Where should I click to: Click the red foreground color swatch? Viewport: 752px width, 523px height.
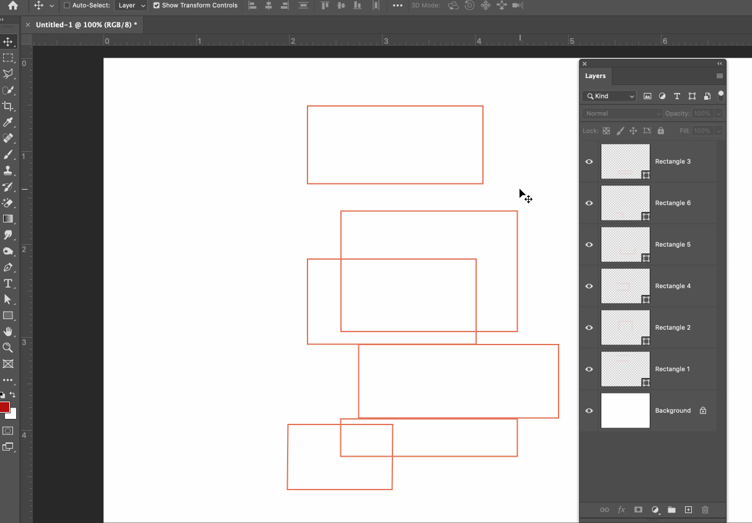pyautogui.click(x=4, y=407)
